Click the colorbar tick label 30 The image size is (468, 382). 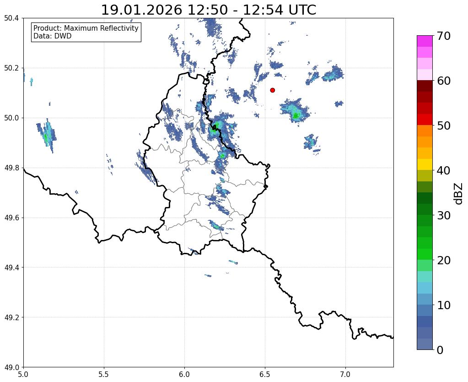(444, 215)
